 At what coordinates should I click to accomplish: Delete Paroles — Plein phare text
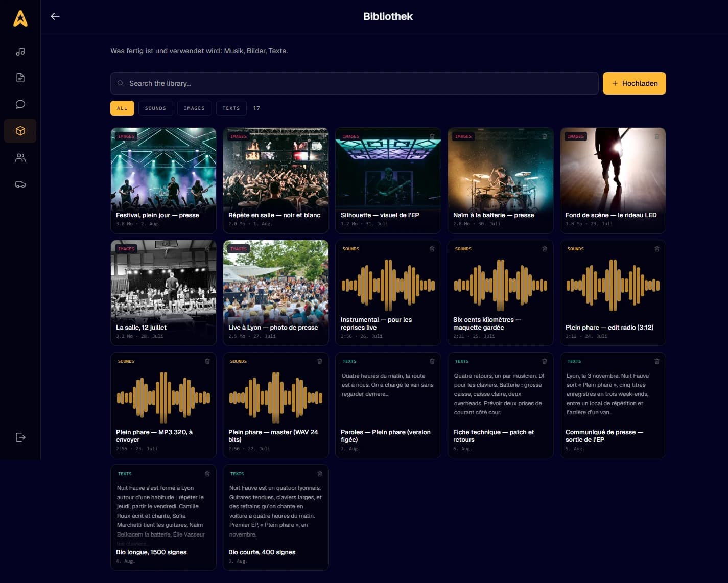click(x=432, y=361)
